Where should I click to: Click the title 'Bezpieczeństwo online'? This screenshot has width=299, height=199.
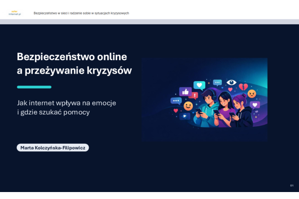[72, 56]
